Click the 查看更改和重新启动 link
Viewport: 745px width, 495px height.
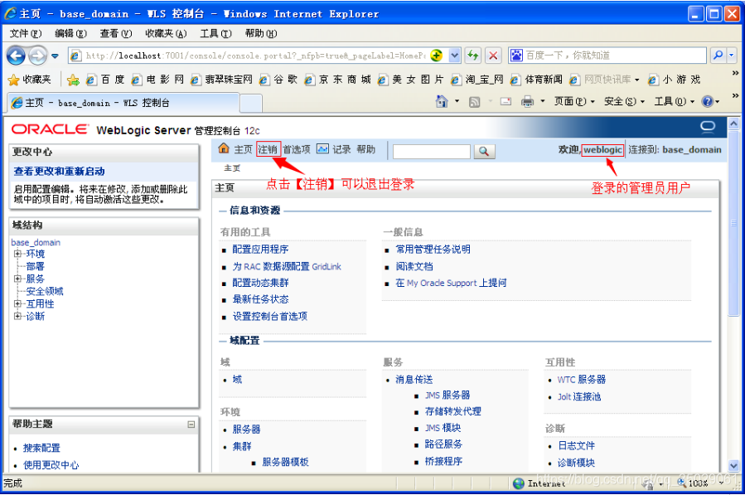[59, 171]
